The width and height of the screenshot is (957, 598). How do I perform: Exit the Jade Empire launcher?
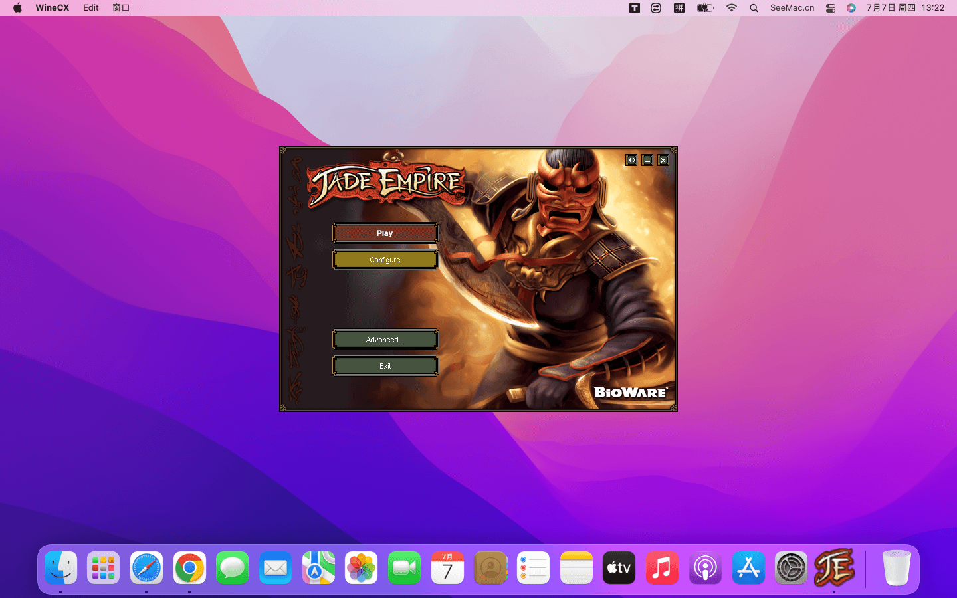tap(385, 366)
